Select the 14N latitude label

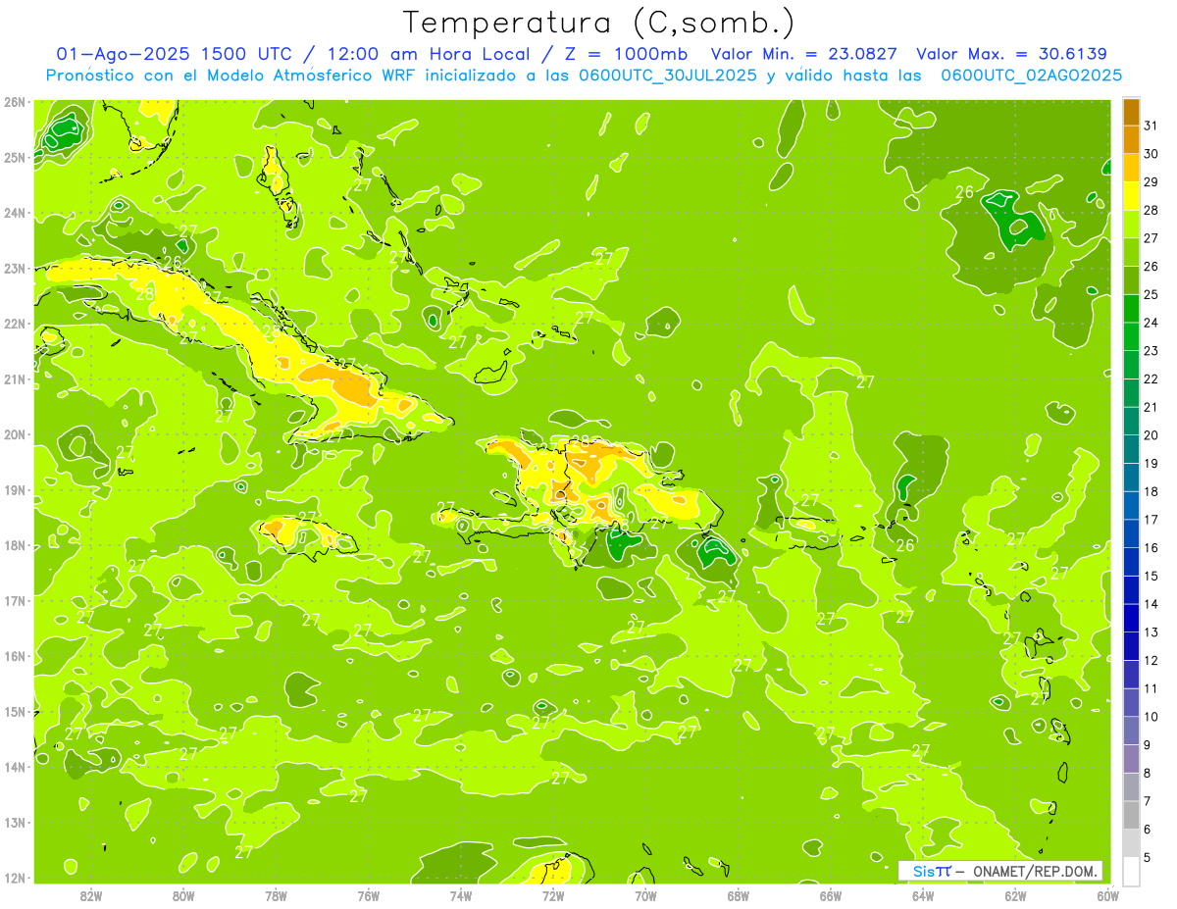pos(14,767)
